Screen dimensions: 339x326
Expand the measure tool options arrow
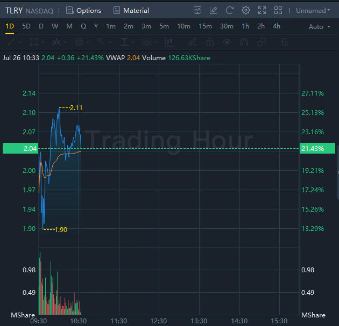tap(133, 42)
